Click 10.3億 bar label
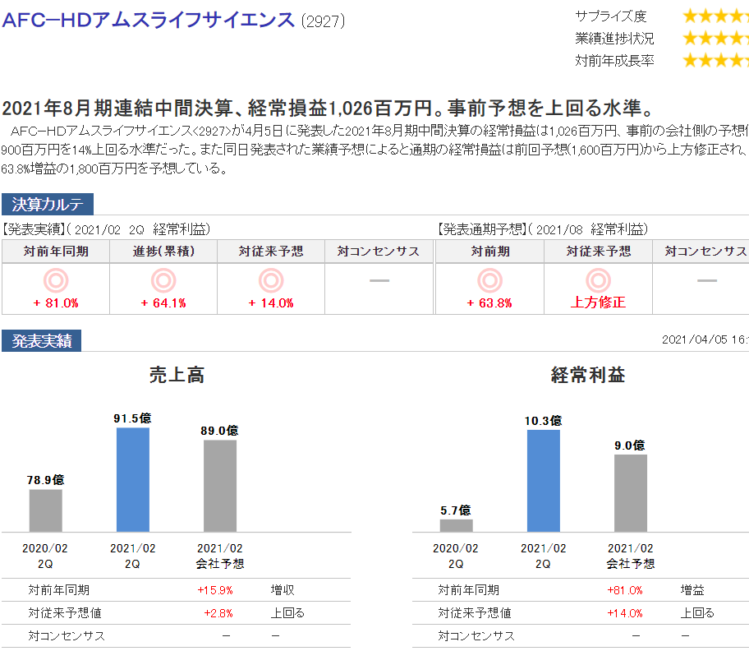The height and width of the screenshot is (651, 749). click(544, 421)
